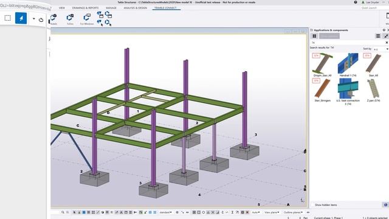
Task: Open the View plane dropdown
Action: point(272,212)
